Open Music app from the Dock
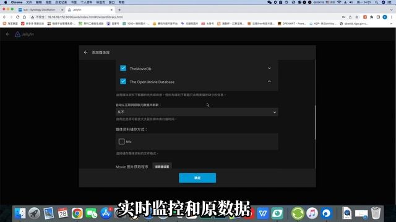Image resolution: width=396 pixels, height=222 pixels. (x=312, y=213)
